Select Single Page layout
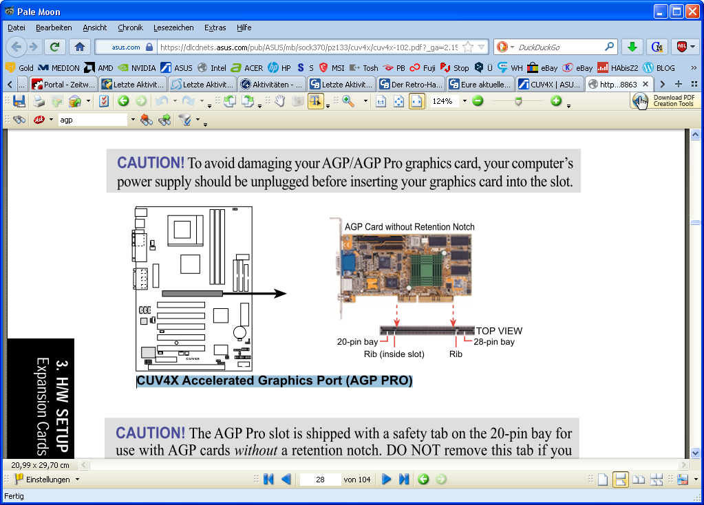The image size is (704, 505). pos(603,480)
